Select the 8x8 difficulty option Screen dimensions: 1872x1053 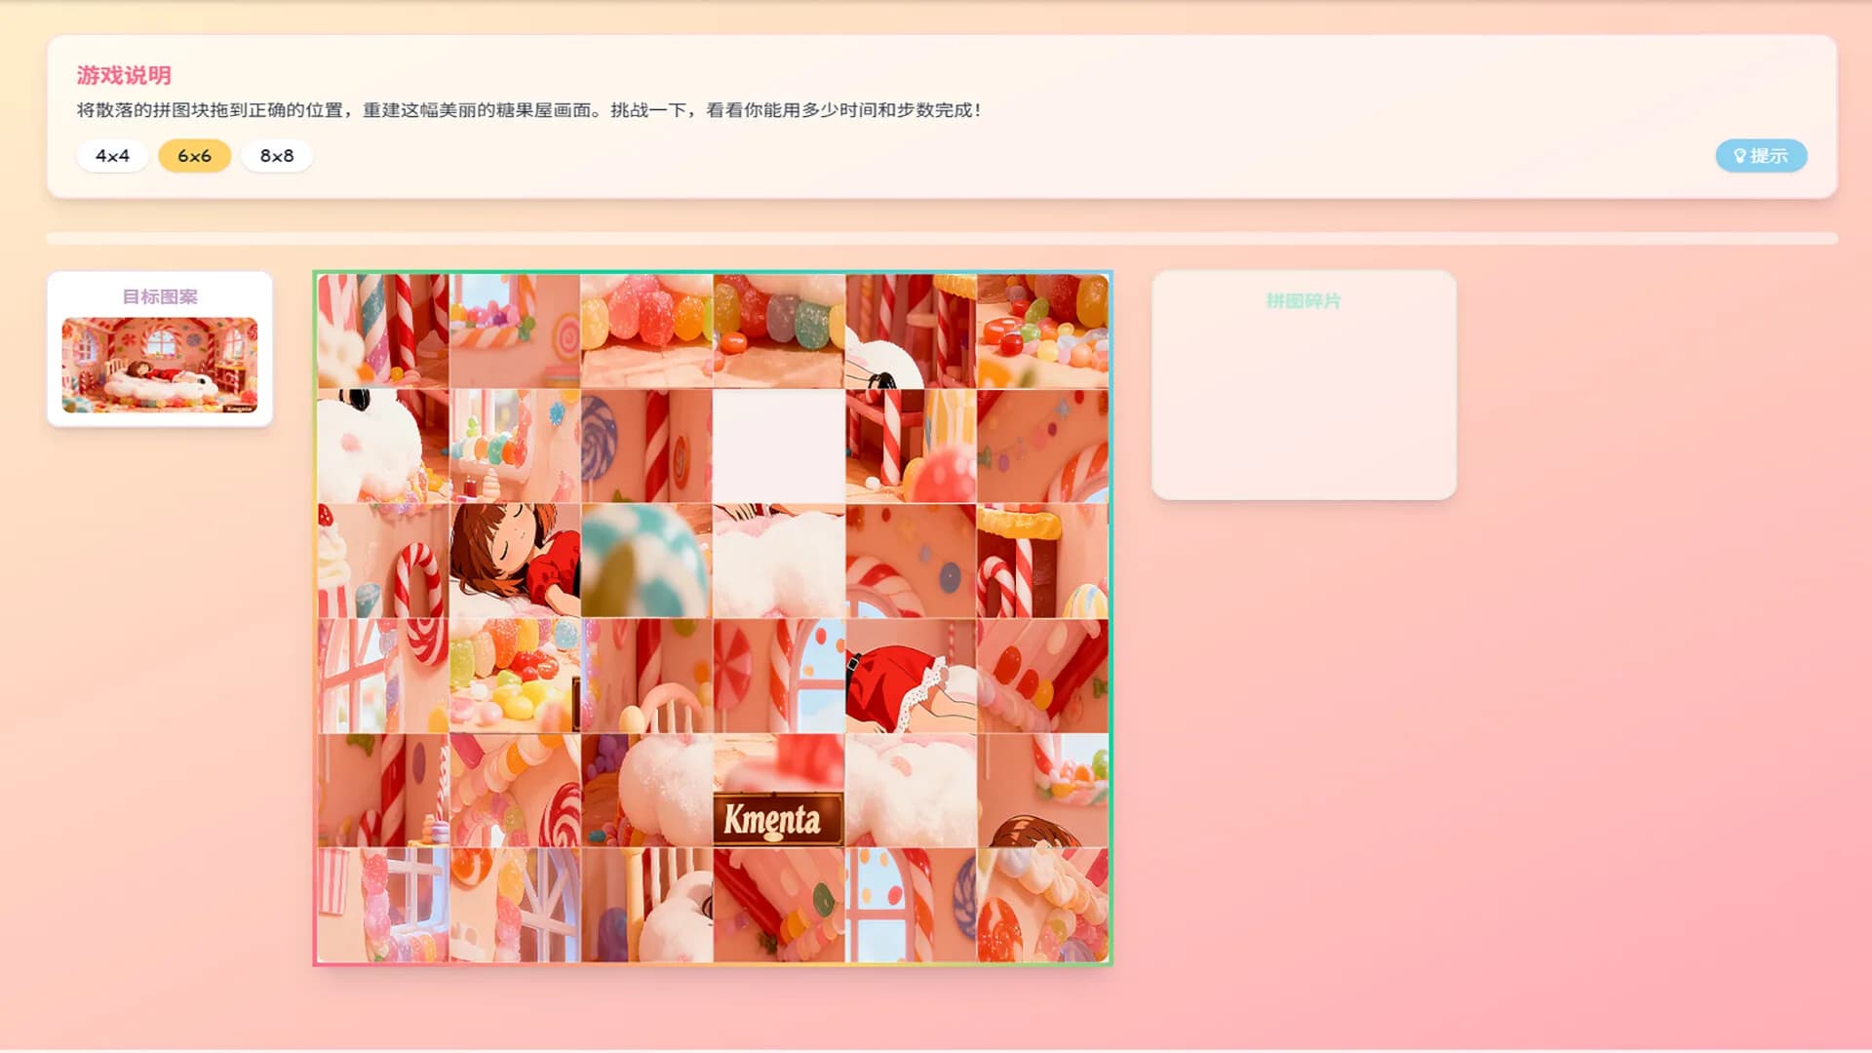coord(277,156)
